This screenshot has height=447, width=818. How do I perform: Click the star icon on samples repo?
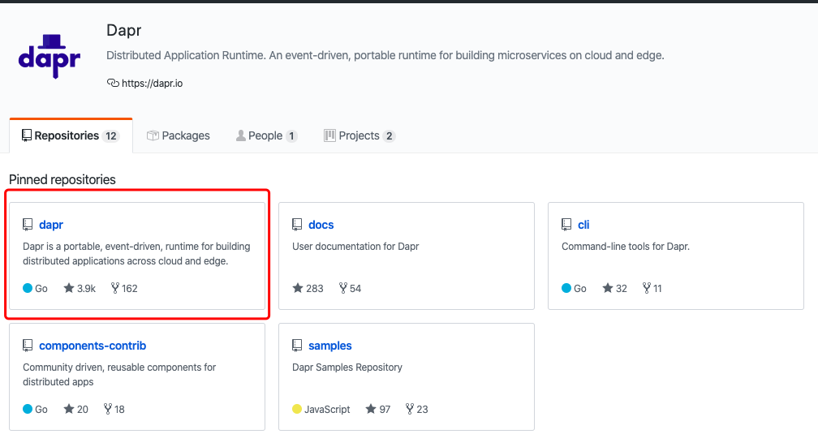click(x=371, y=410)
